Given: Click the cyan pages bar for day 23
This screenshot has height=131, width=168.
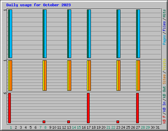Looking at the screenshot, I should tap(119, 34).
